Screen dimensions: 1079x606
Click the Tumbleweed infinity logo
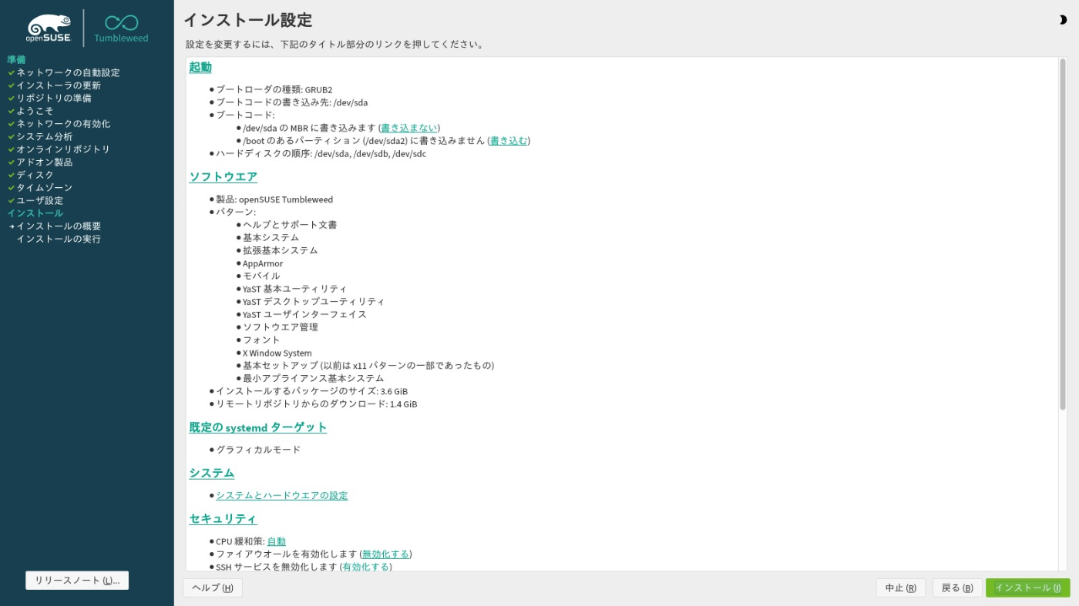121,28
